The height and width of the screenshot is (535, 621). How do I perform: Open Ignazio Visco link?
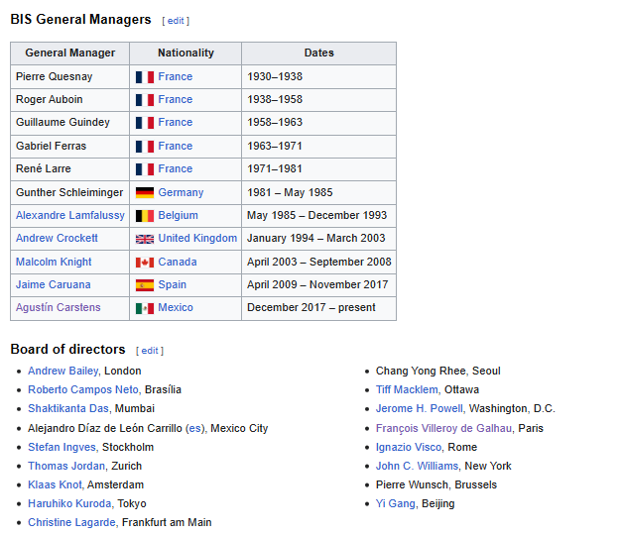[409, 447]
